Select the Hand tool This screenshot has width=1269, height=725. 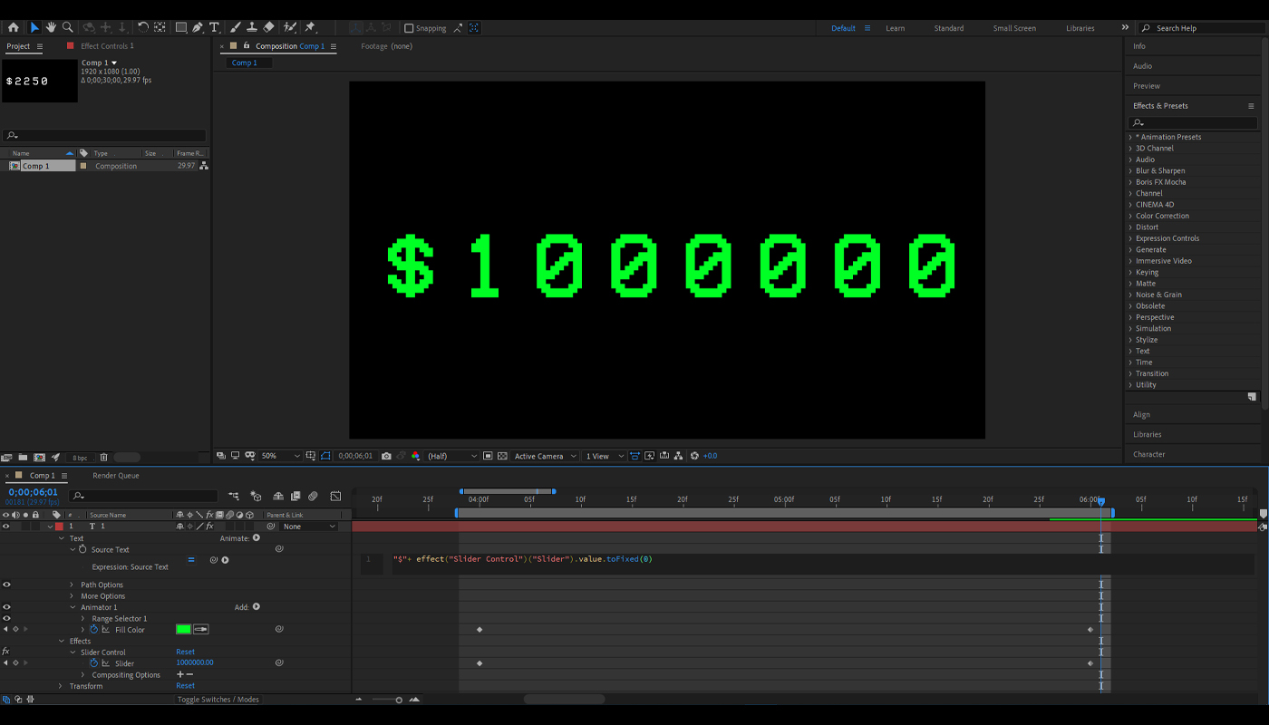[x=51, y=27]
